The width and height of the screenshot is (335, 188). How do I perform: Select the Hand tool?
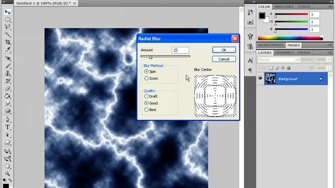[7, 166]
